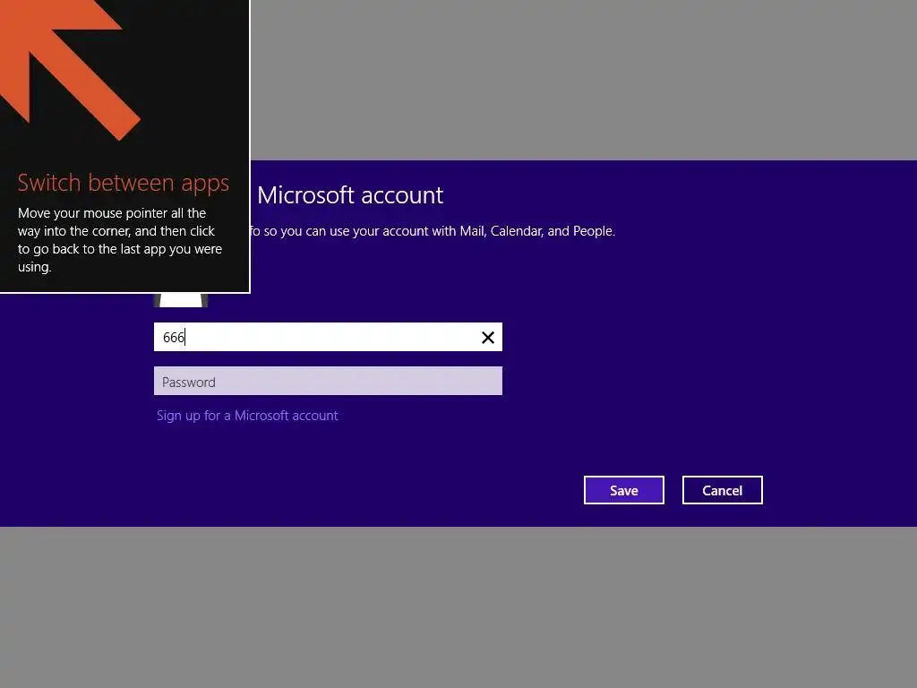Click the 'Move your mouse pointer' tip text
917x688 pixels.
pyautogui.click(x=120, y=240)
